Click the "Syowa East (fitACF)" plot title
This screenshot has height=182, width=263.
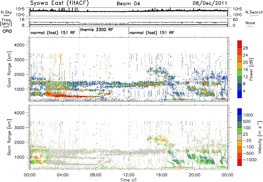[x=60, y=3]
